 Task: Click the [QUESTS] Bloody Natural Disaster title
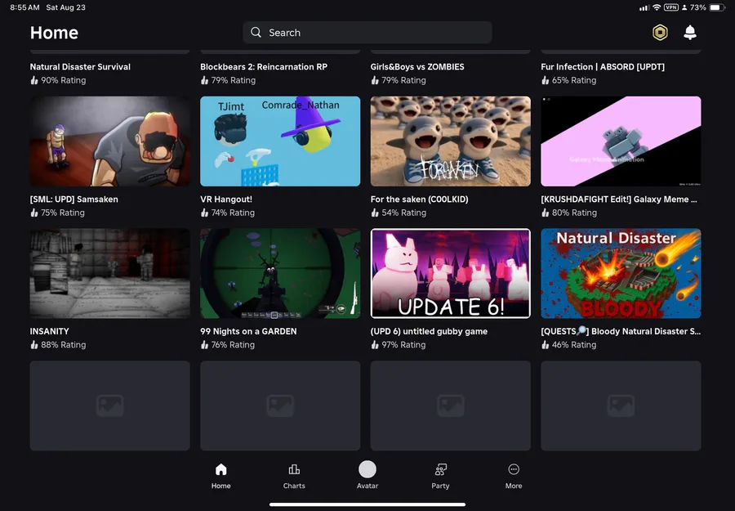(x=621, y=331)
